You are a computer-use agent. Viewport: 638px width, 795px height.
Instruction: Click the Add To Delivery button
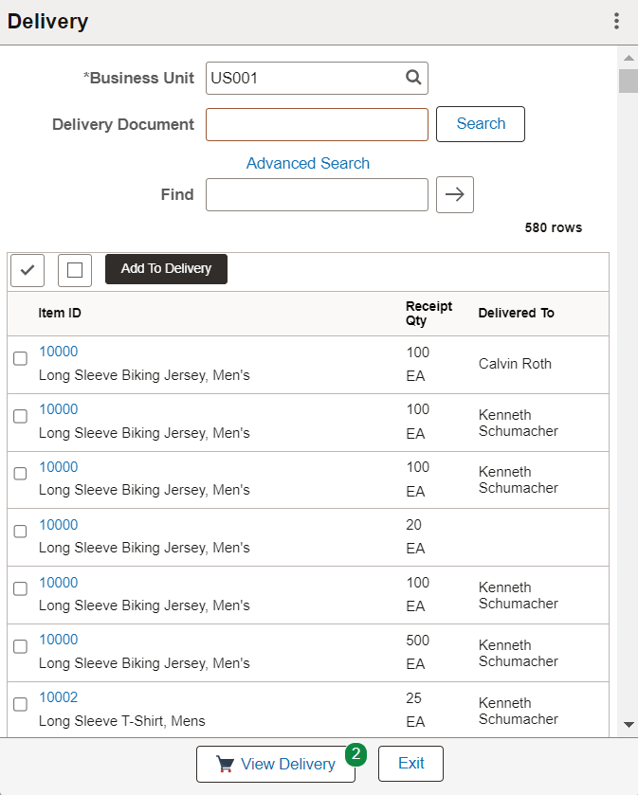click(166, 269)
